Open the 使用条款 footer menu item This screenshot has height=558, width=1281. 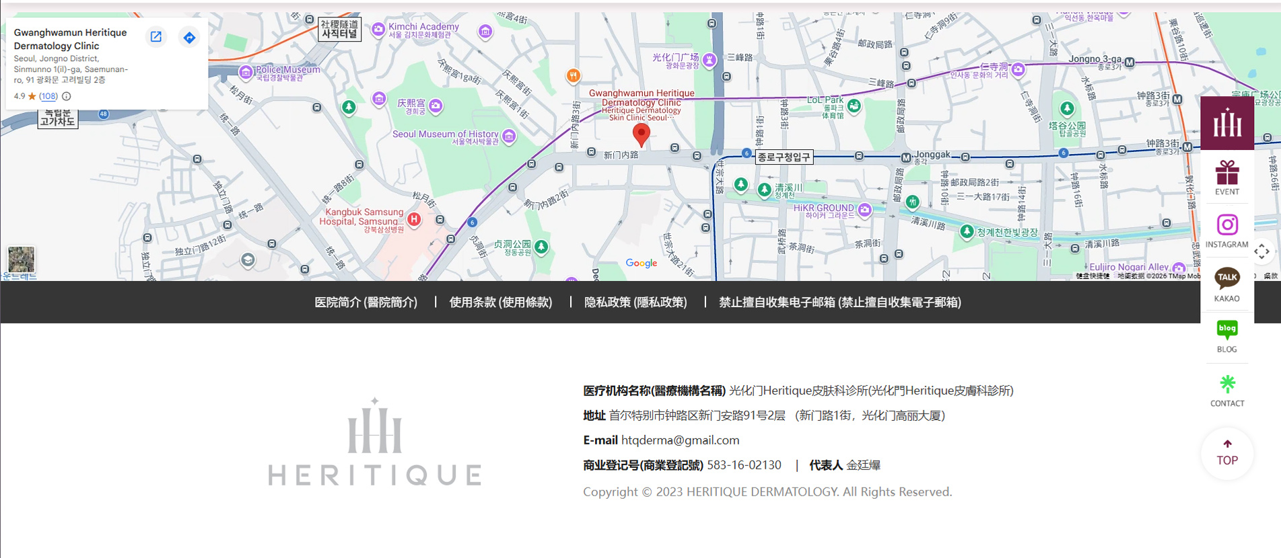(501, 303)
